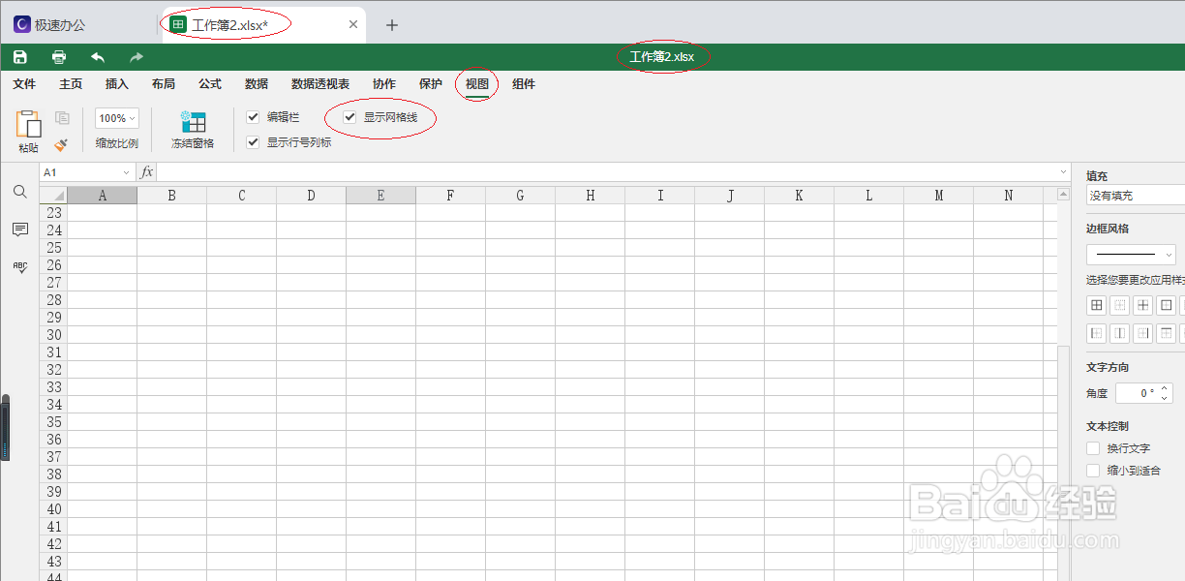Click the Copy icon beside Paste
Image resolution: width=1185 pixels, height=581 pixels.
tap(62, 118)
